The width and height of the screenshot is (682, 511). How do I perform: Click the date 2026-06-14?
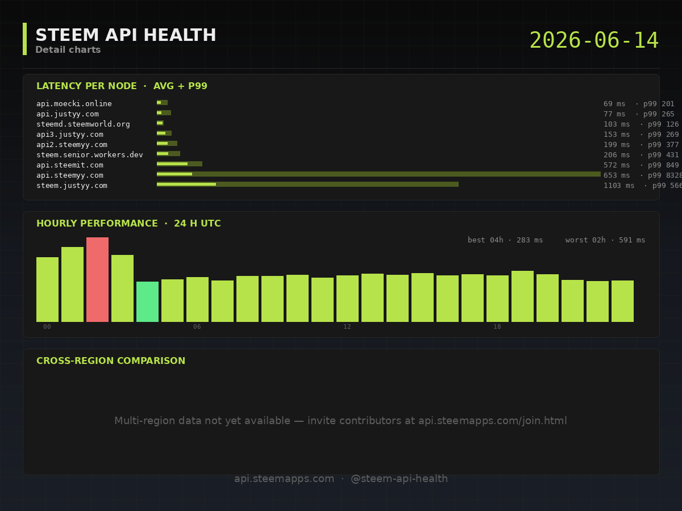click(x=594, y=41)
